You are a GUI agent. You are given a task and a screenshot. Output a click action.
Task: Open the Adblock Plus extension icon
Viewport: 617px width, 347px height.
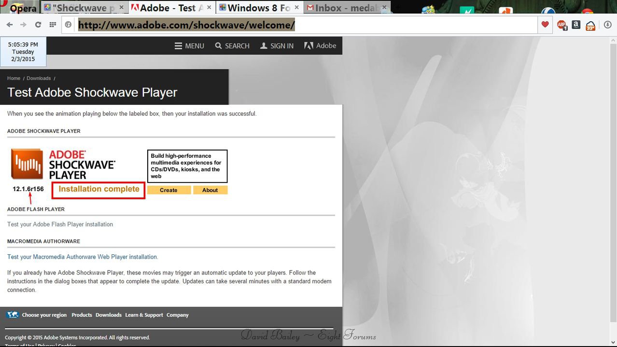click(x=561, y=25)
